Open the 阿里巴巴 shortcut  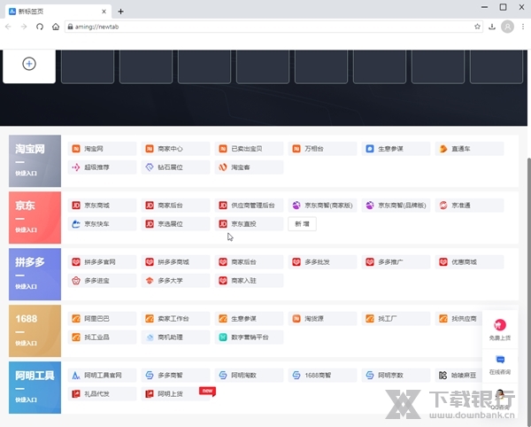point(102,319)
